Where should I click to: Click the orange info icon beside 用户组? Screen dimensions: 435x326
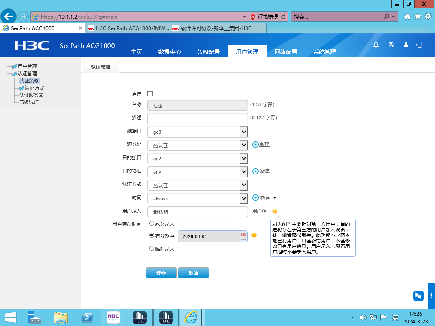274,211
